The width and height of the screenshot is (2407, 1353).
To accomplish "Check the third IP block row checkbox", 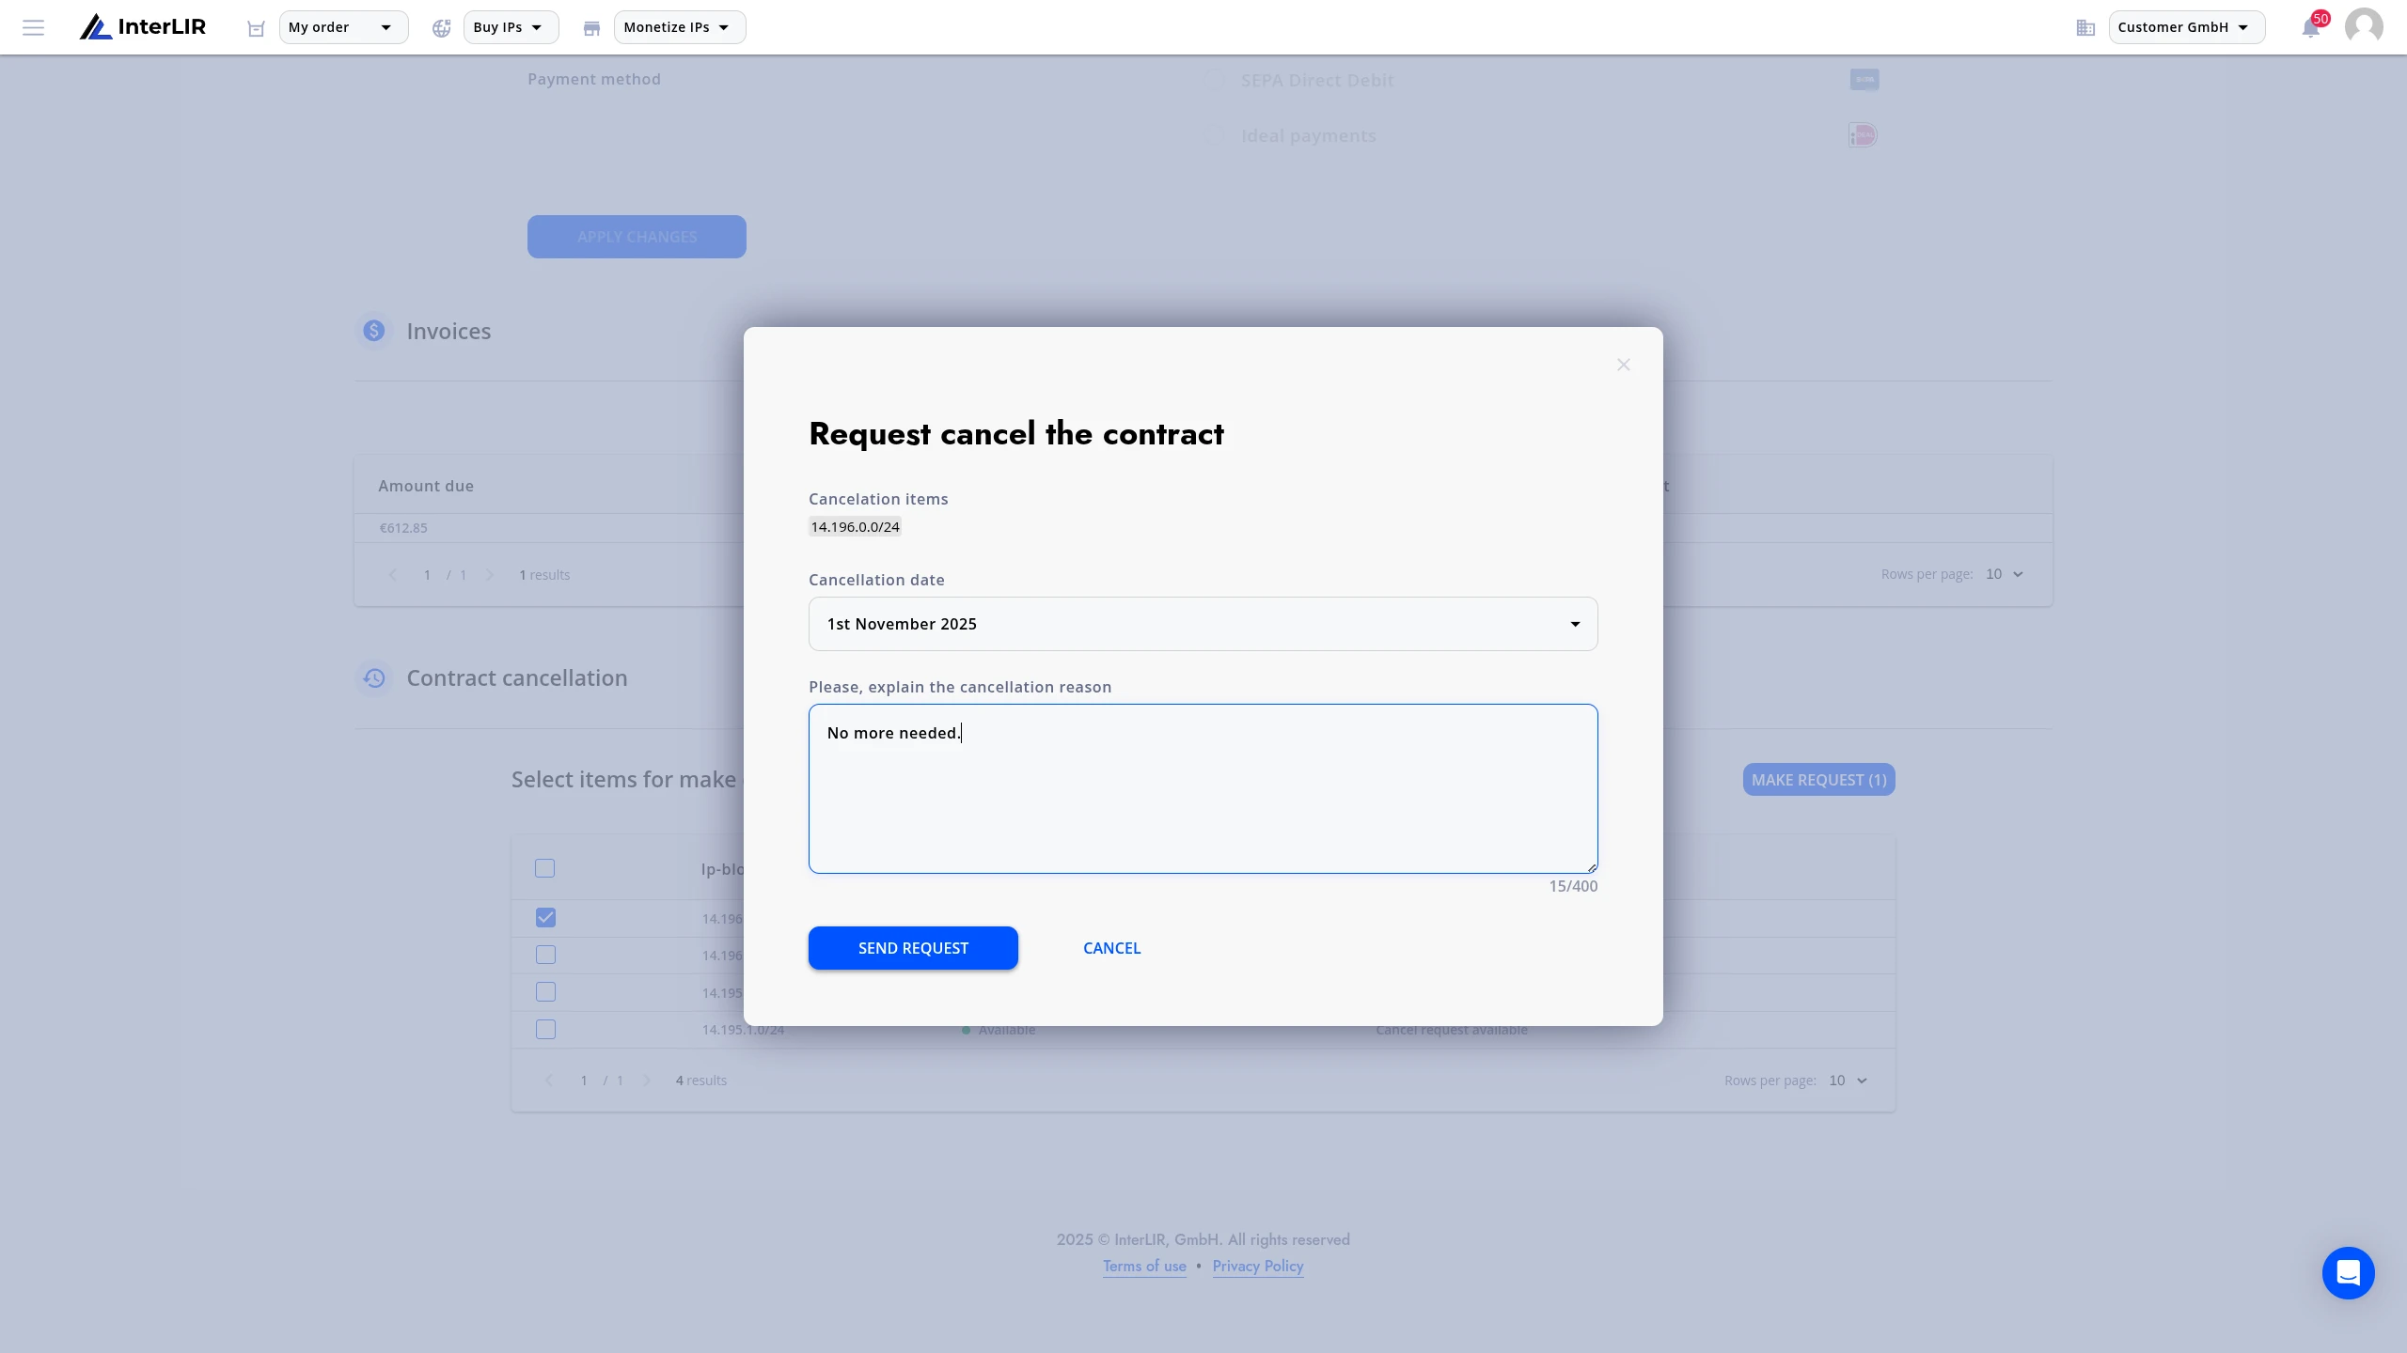I will point(545,992).
